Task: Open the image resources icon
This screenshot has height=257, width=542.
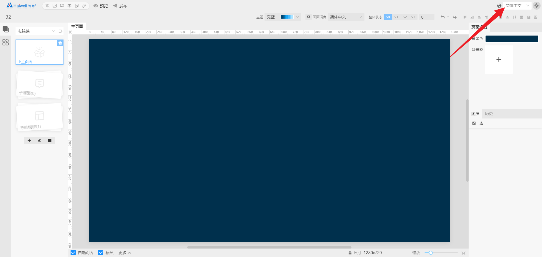Action: click(55, 6)
